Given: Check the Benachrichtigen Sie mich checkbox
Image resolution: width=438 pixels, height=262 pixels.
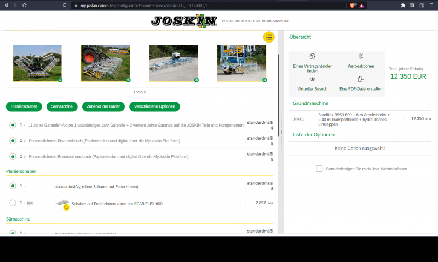Looking at the screenshot, I should [x=319, y=169].
